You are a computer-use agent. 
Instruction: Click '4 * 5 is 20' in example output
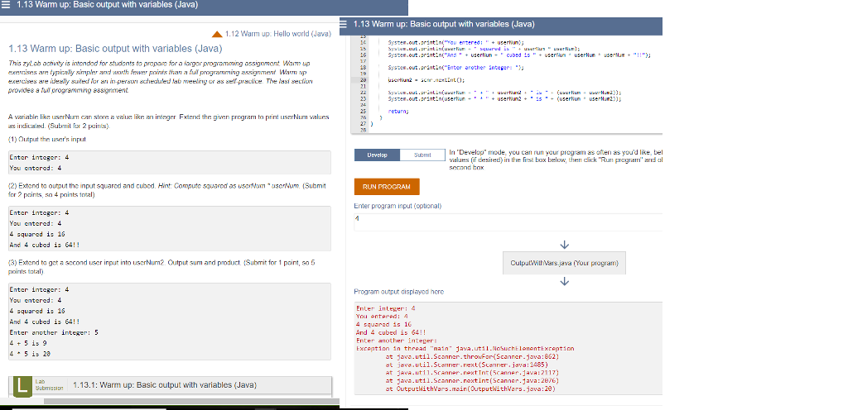[31, 354]
